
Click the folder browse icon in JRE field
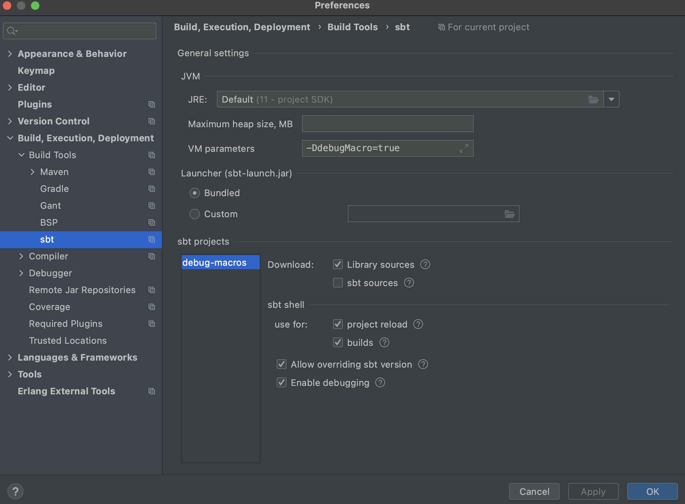[x=593, y=99]
